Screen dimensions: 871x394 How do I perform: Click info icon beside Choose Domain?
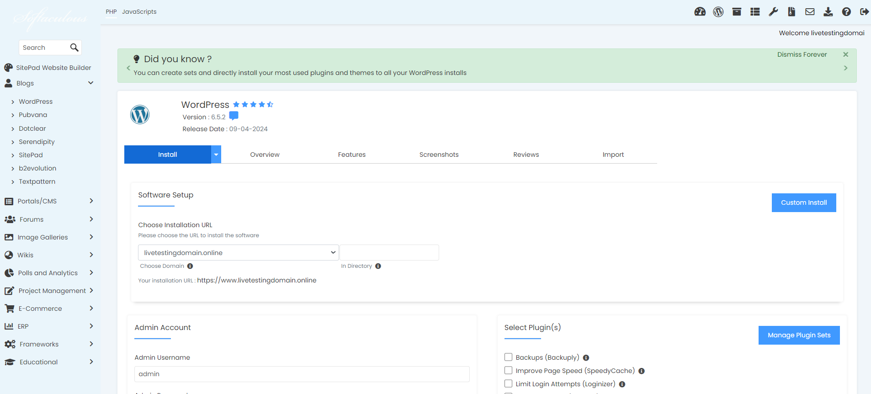190,266
